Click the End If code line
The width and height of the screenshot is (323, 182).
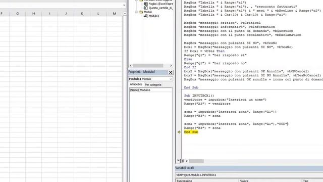point(190,67)
